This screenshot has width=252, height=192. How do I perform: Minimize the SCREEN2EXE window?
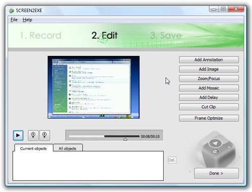point(214,9)
